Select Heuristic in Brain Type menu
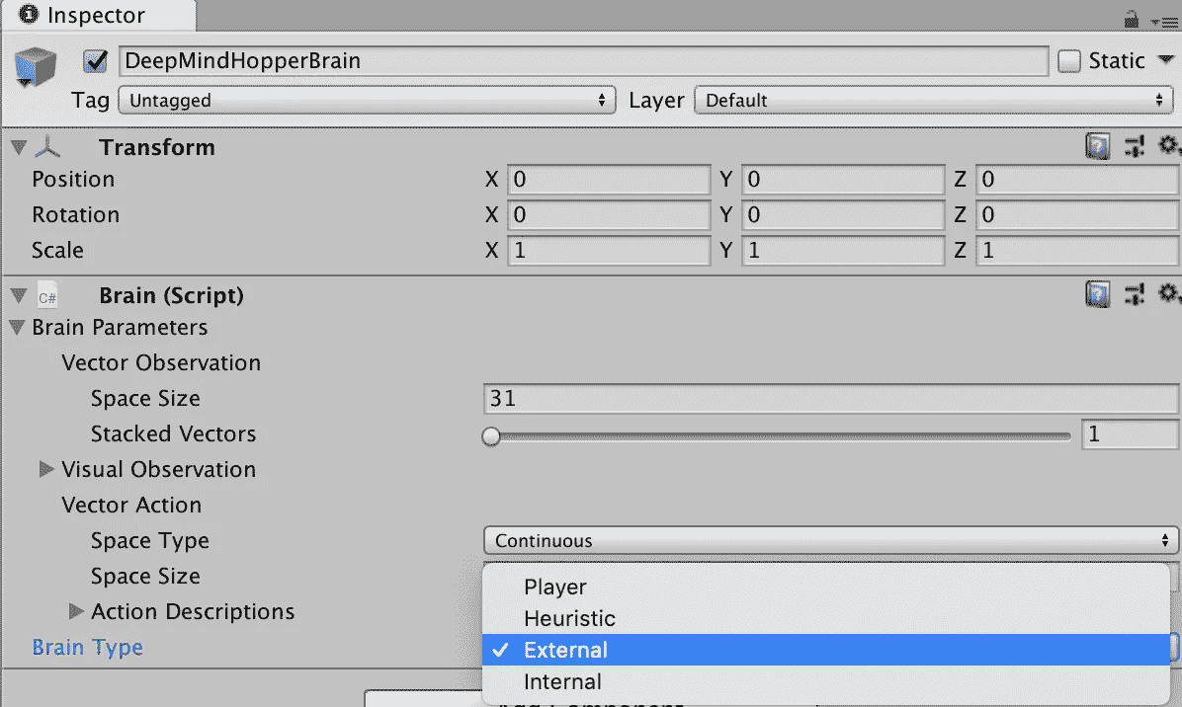The width and height of the screenshot is (1182, 707). pos(826,618)
